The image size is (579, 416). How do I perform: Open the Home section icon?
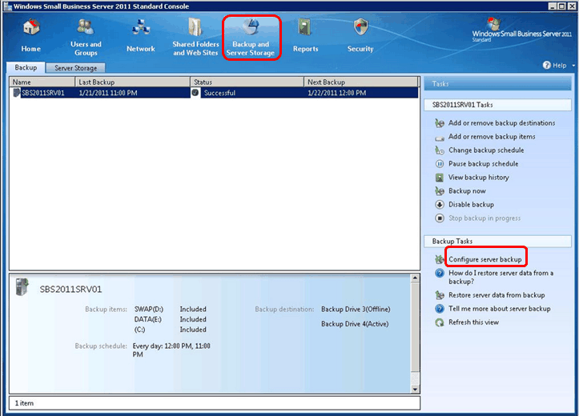tap(31, 28)
